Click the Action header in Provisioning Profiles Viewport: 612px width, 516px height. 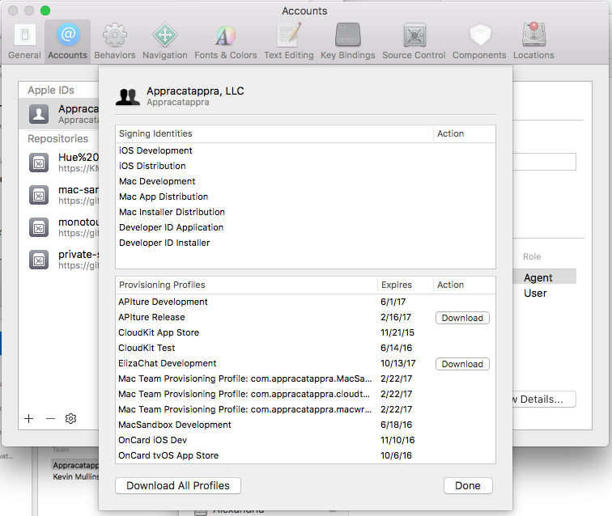(464, 285)
